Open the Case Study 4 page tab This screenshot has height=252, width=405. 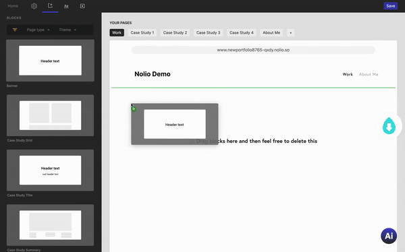242,33
